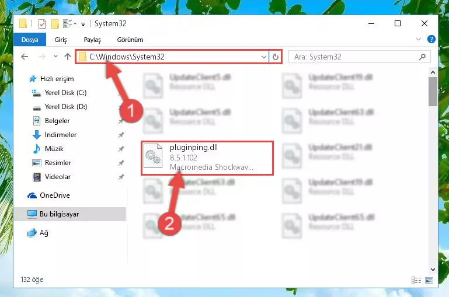The image size is (449, 297).
Task: Go up one folder level arrow
Action: click(68, 57)
